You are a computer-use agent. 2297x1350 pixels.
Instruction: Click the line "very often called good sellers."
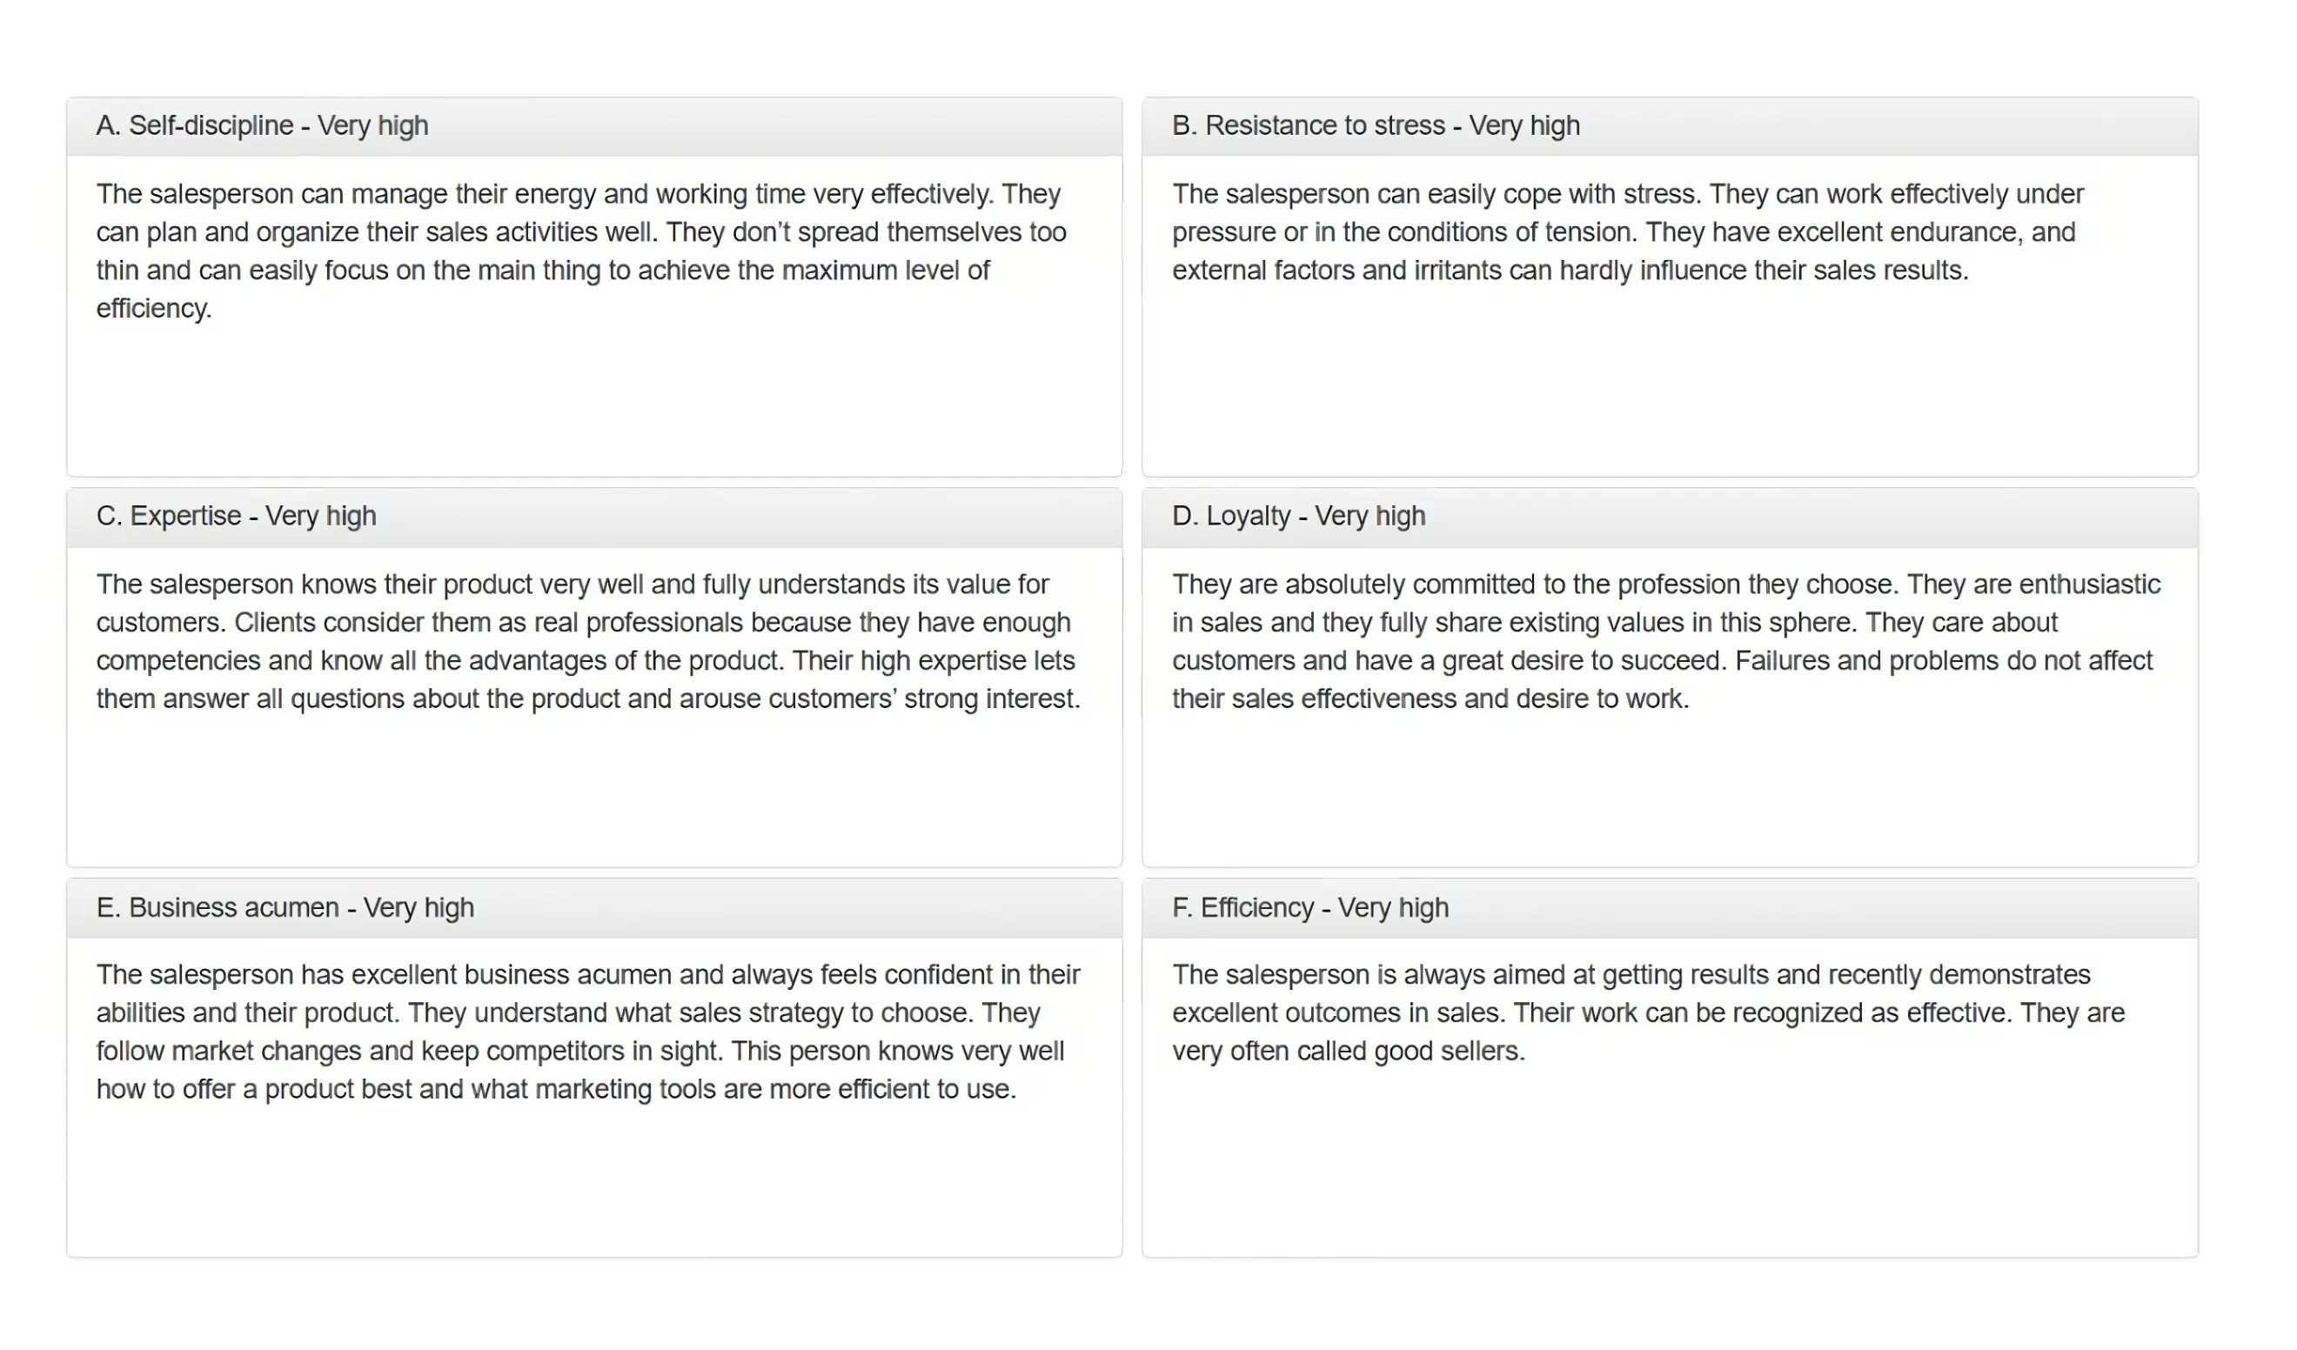click(1348, 1052)
